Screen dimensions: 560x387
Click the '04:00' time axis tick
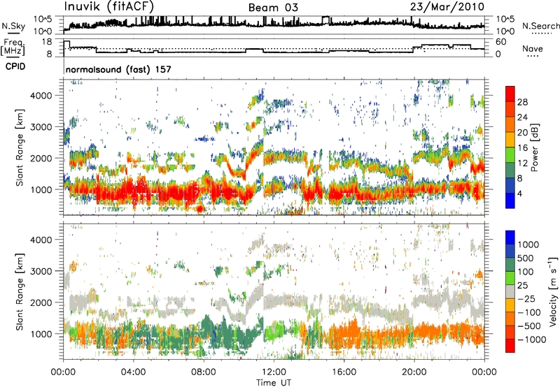point(133,372)
